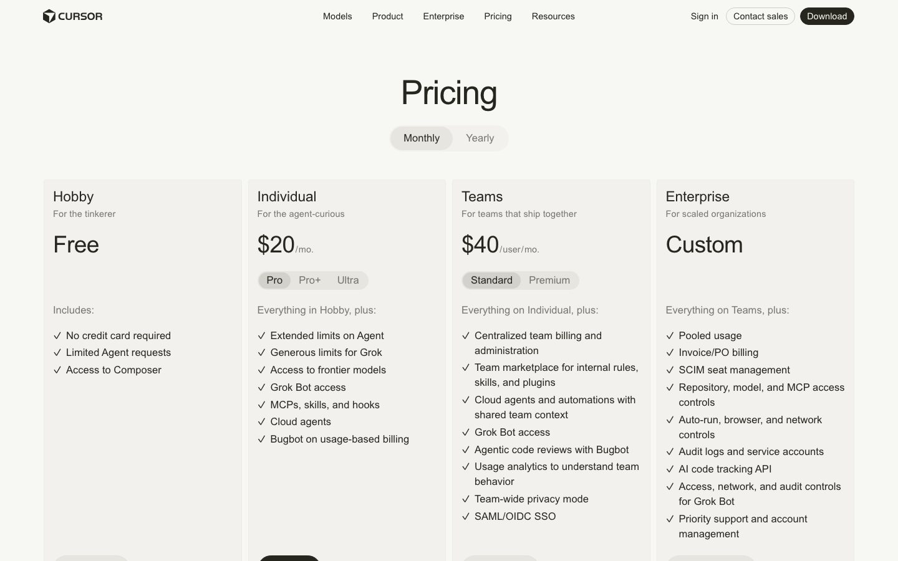898x561 pixels.
Task: Choose the Pro+ tier
Action: (x=310, y=280)
